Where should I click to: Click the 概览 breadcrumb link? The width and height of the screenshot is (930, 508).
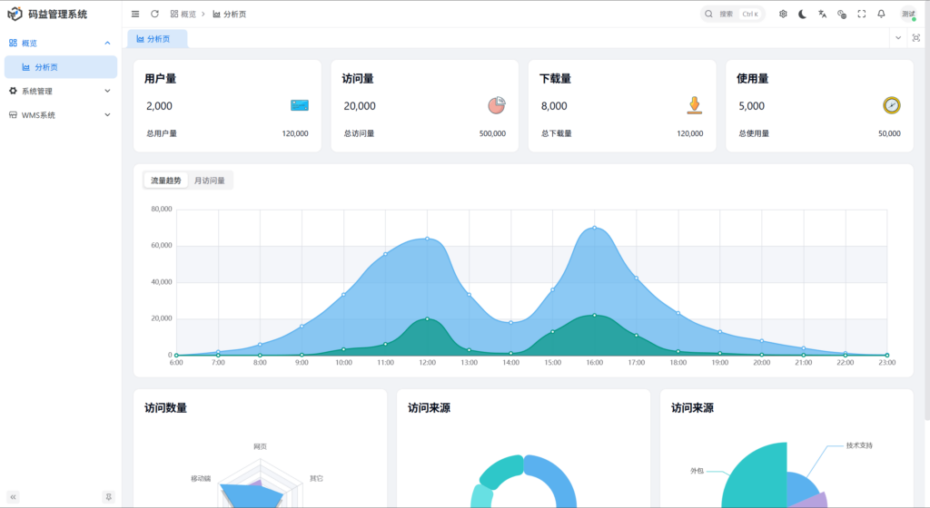[183, 15]
